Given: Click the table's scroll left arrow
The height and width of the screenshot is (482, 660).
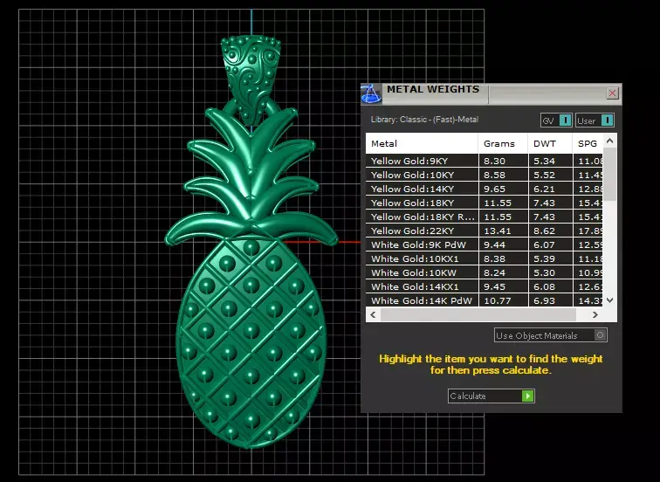Looking at the screenshot, I should pos(373,314).
